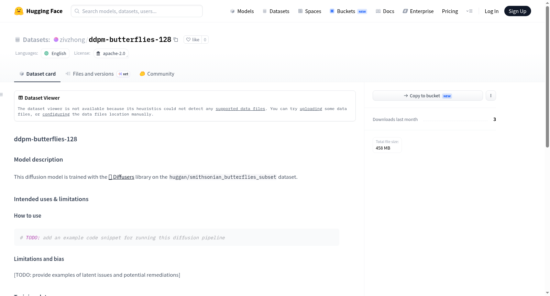Click the '458 MB' file size value
Screen dimensions: 550x296
[x=383, y=148]
